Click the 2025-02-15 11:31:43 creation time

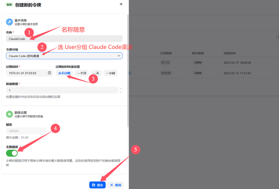click(x=237, y=73)
